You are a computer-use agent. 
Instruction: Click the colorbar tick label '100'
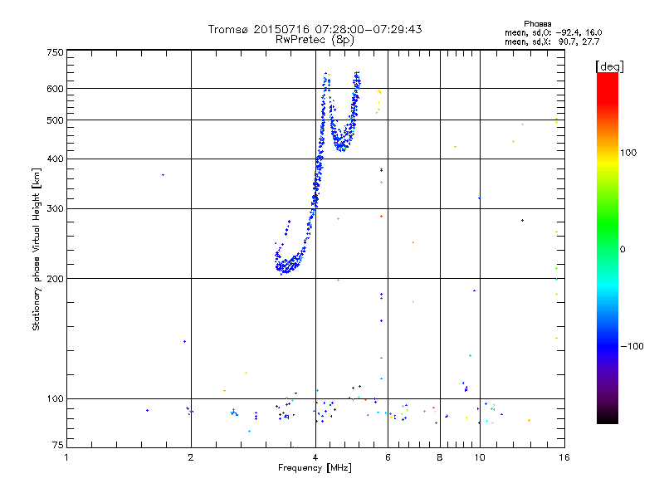point(628,153)
